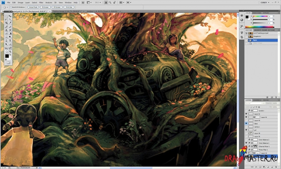Select the Lasso tool

pyautogui.click(x=6, y=20)
